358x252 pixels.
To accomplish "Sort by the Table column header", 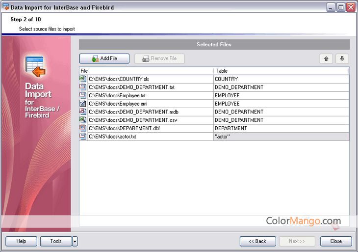I will pos(281,71).
